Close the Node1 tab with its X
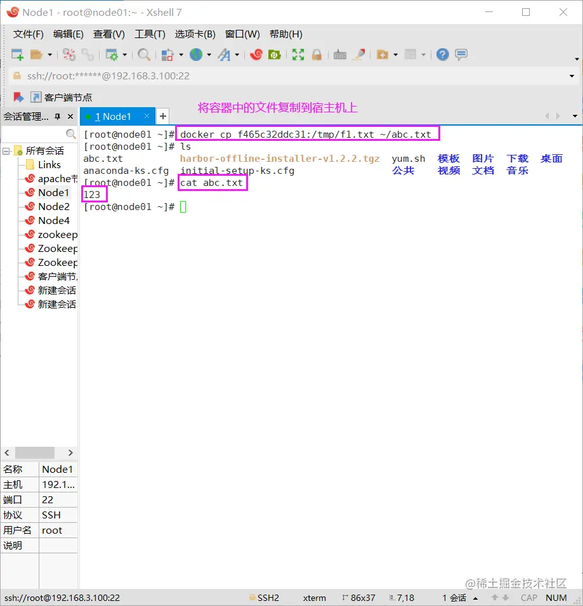Screen dimensions: 583x606 pos(147,116)
